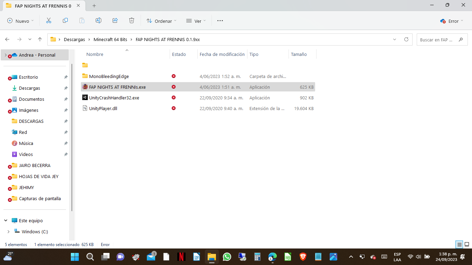Share the selected file via the Share icon

(x=115, y=21)
